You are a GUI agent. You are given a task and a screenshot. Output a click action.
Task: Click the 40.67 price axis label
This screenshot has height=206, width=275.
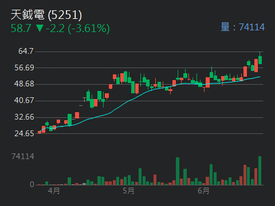point(24,100)
